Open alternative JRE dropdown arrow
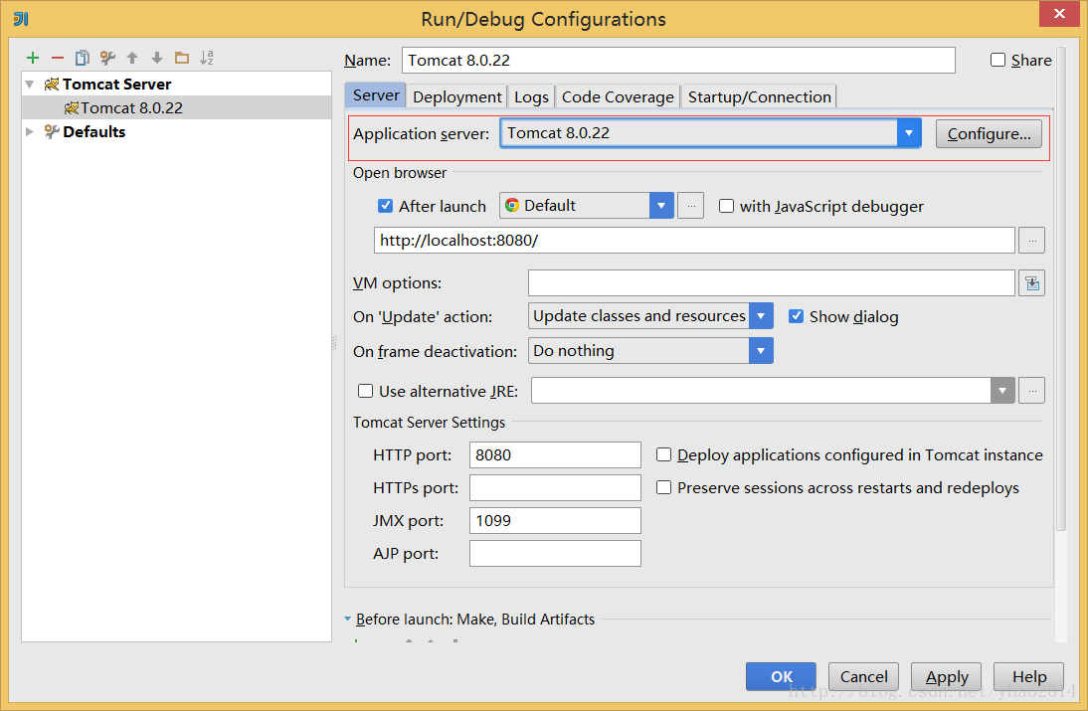Image resolution: width=1088 pixels, height=711 pixels. [1001, 391]
